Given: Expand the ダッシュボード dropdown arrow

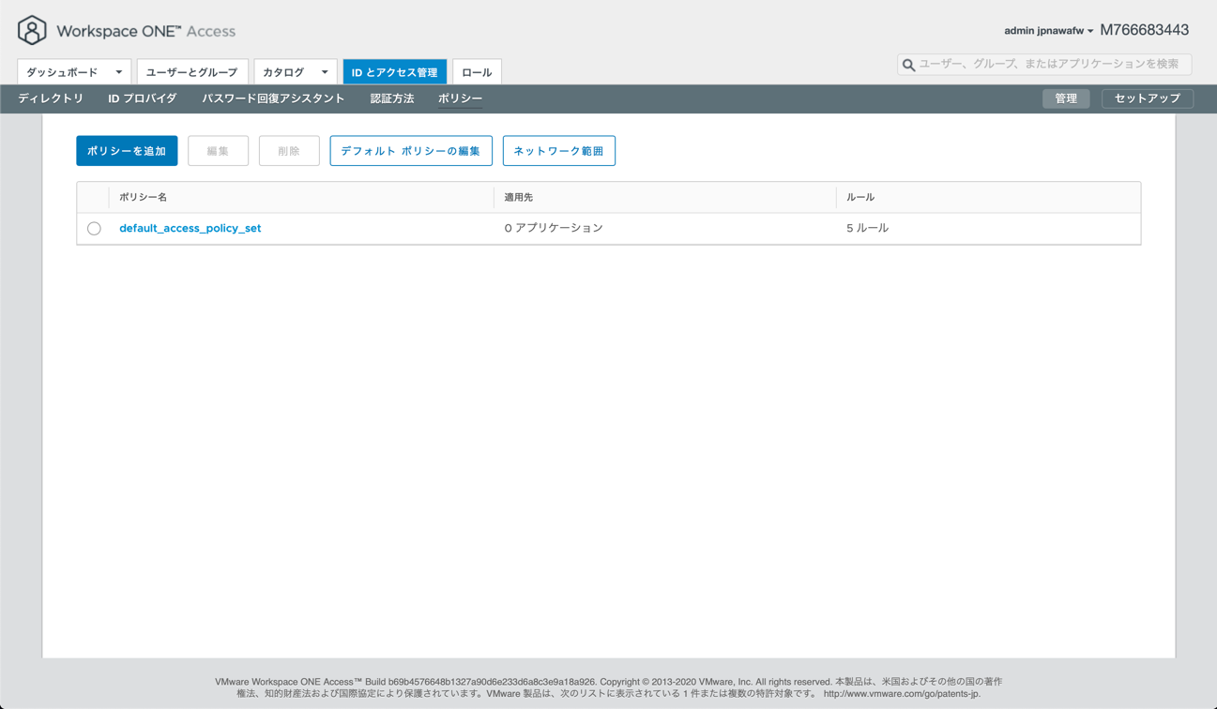Looking at the screenshot, I should [x=119, y=72].
